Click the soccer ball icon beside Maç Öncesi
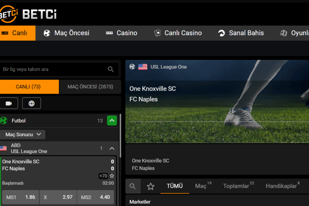The width and height of the screenshot is (309, 206). pyautogui.click(x=47, y=33)
